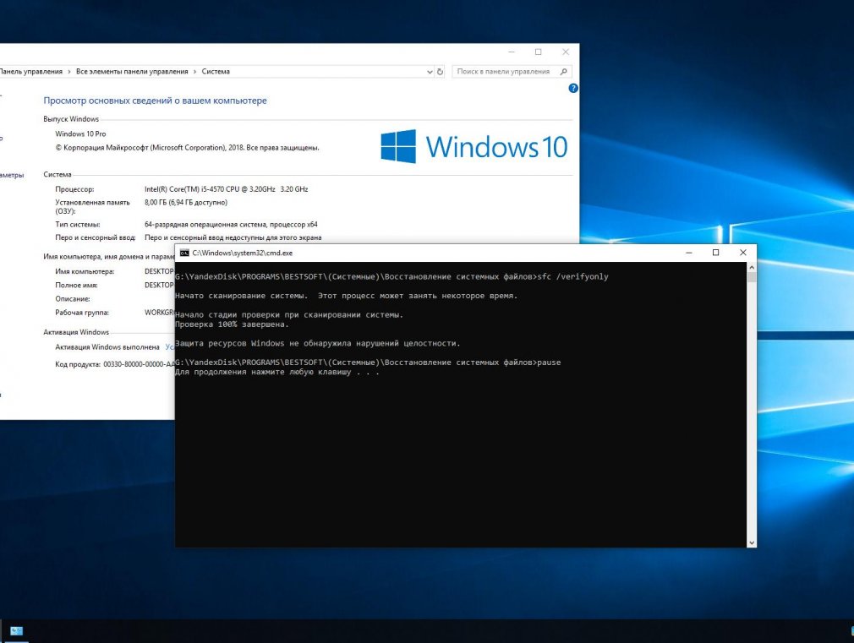Viewport: 854px width, 643px height.
Task: Click the 'Активация Windows выполнена' status text
Action: click(107, 347)
